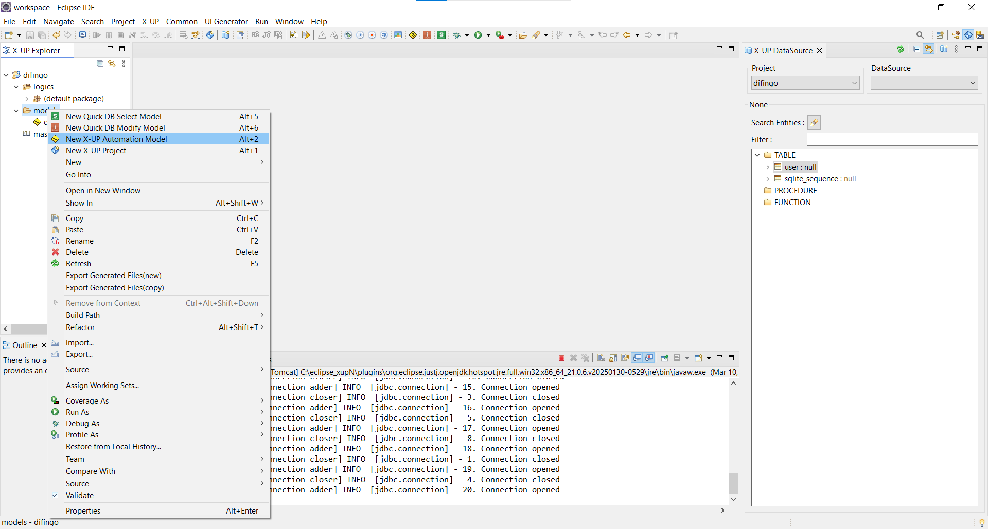Viewport: 988px width, 529px height.
Task: Click Collapse All icon in X-UP Explorer
Action: click(x=100, y=64)
